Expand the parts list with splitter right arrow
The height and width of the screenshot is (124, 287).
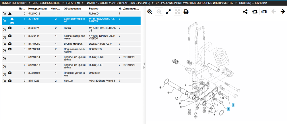144,68
